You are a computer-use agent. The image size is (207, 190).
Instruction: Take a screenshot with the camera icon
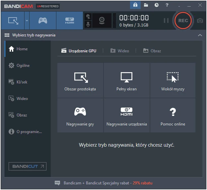(200, 21)
